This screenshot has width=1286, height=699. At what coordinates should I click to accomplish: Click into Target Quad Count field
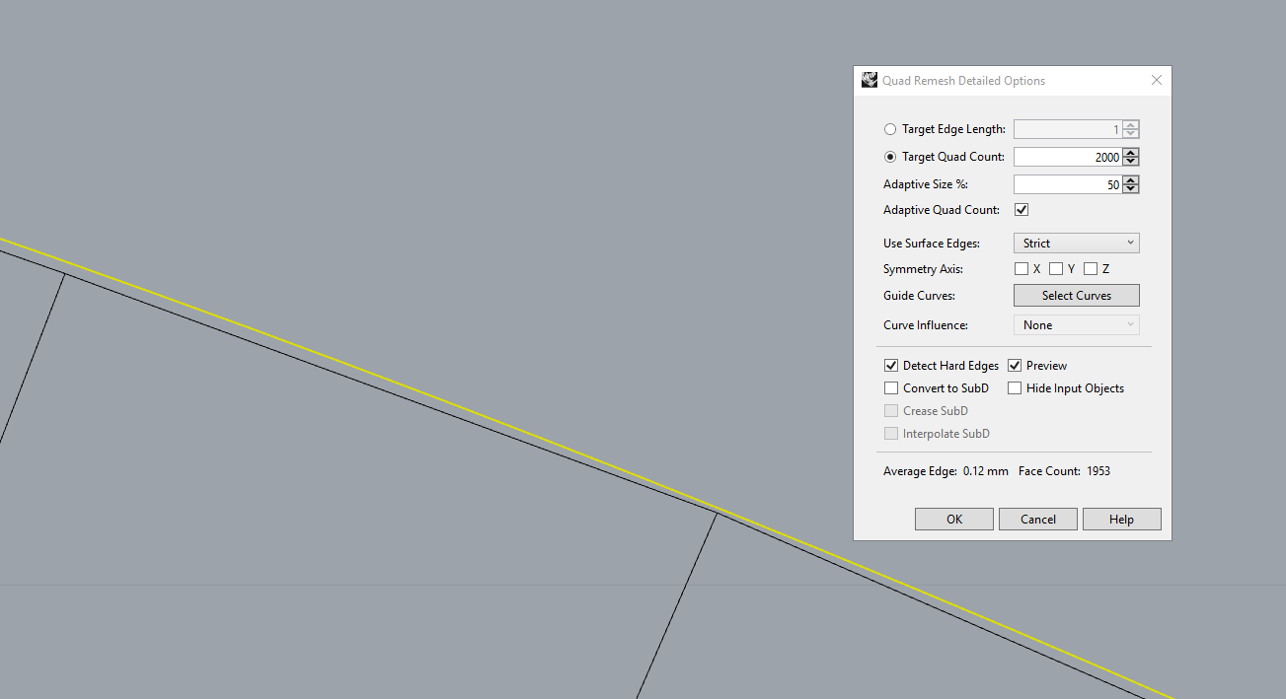click(x=1068, y=157)
